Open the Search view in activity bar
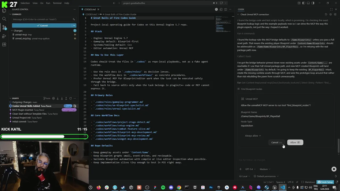 tap(4, 19)
